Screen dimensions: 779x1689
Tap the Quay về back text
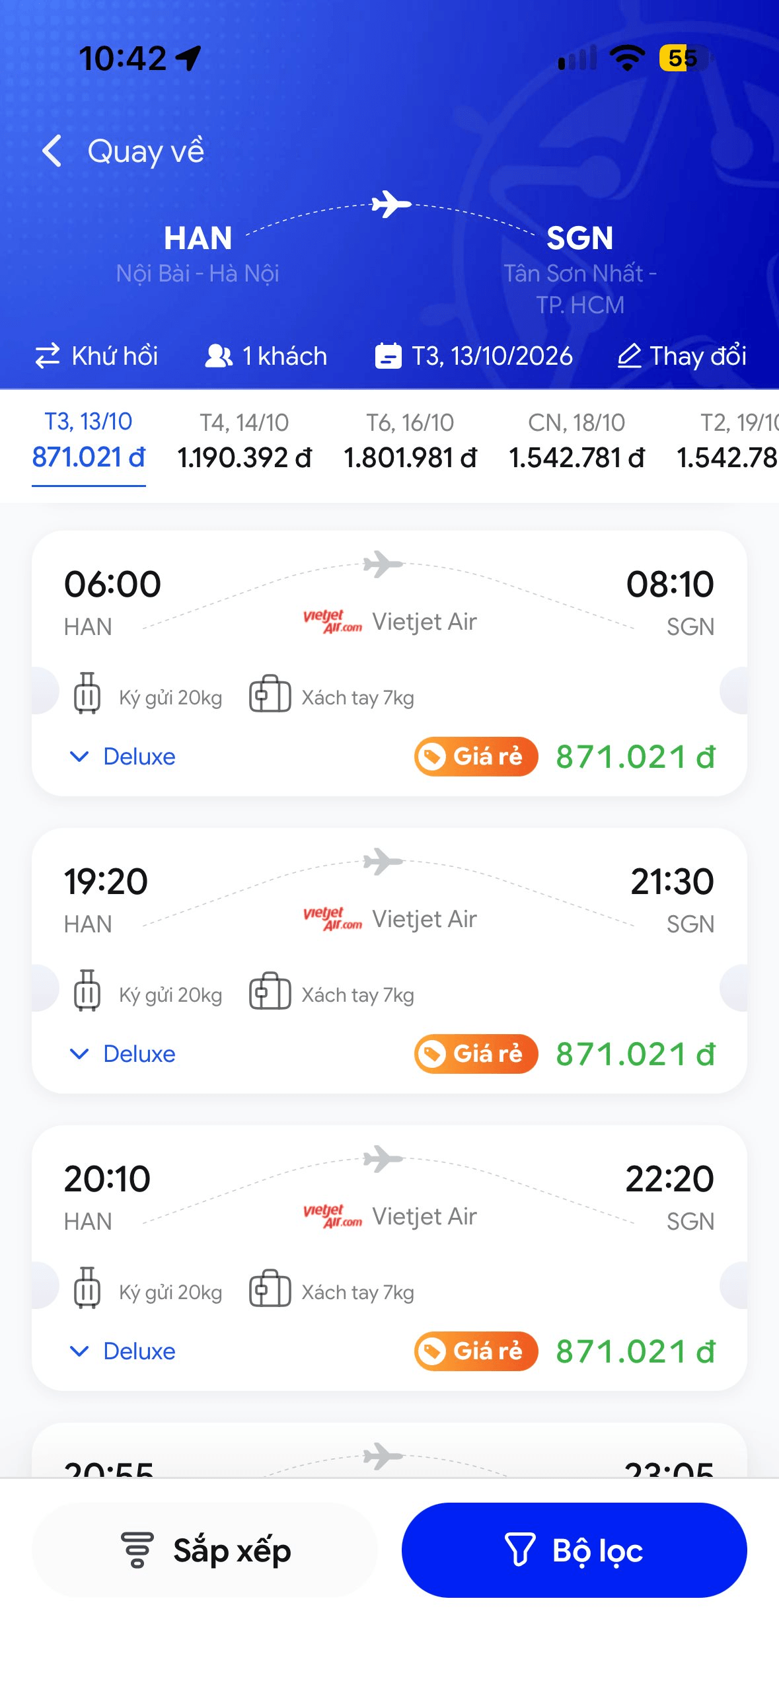coord(145,151)
